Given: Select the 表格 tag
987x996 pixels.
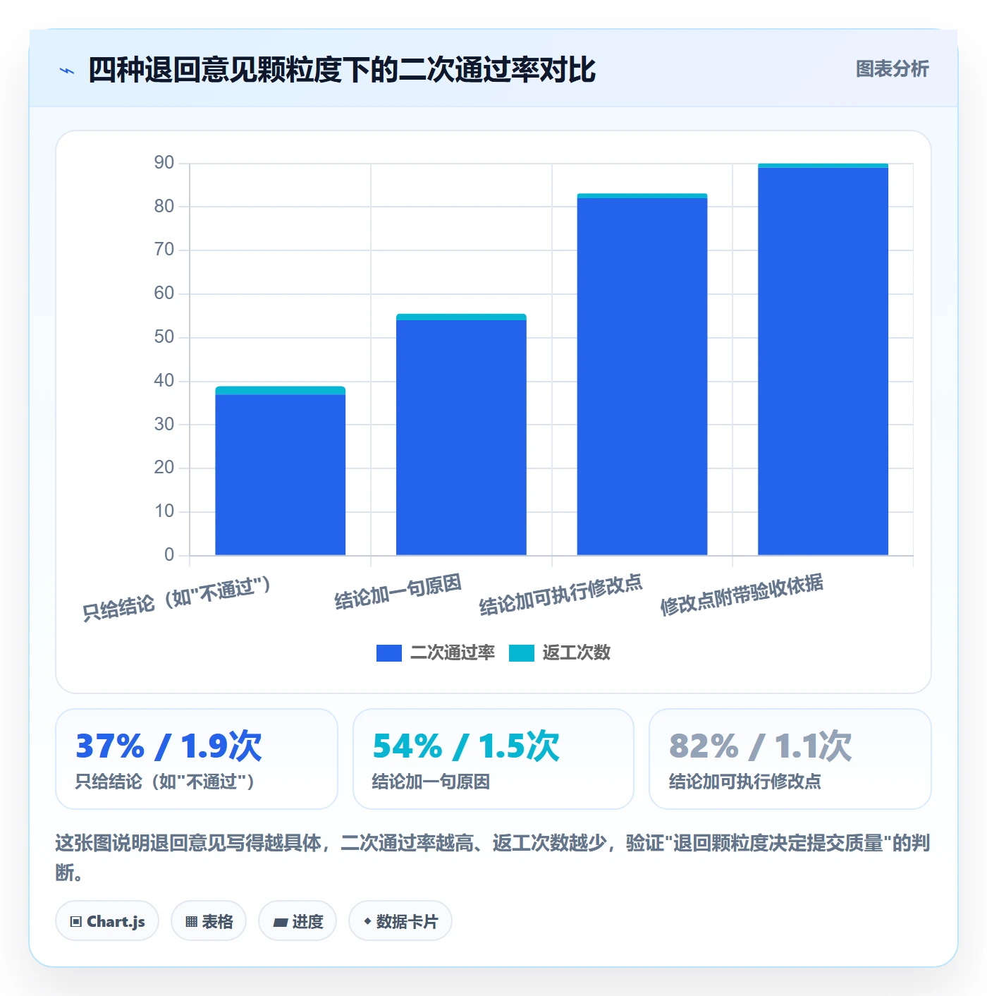Looking at the screenshot, I should [x=209, y=921].
